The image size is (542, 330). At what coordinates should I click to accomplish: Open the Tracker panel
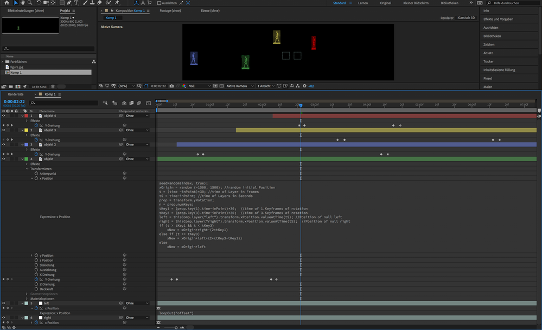point(488,61)
